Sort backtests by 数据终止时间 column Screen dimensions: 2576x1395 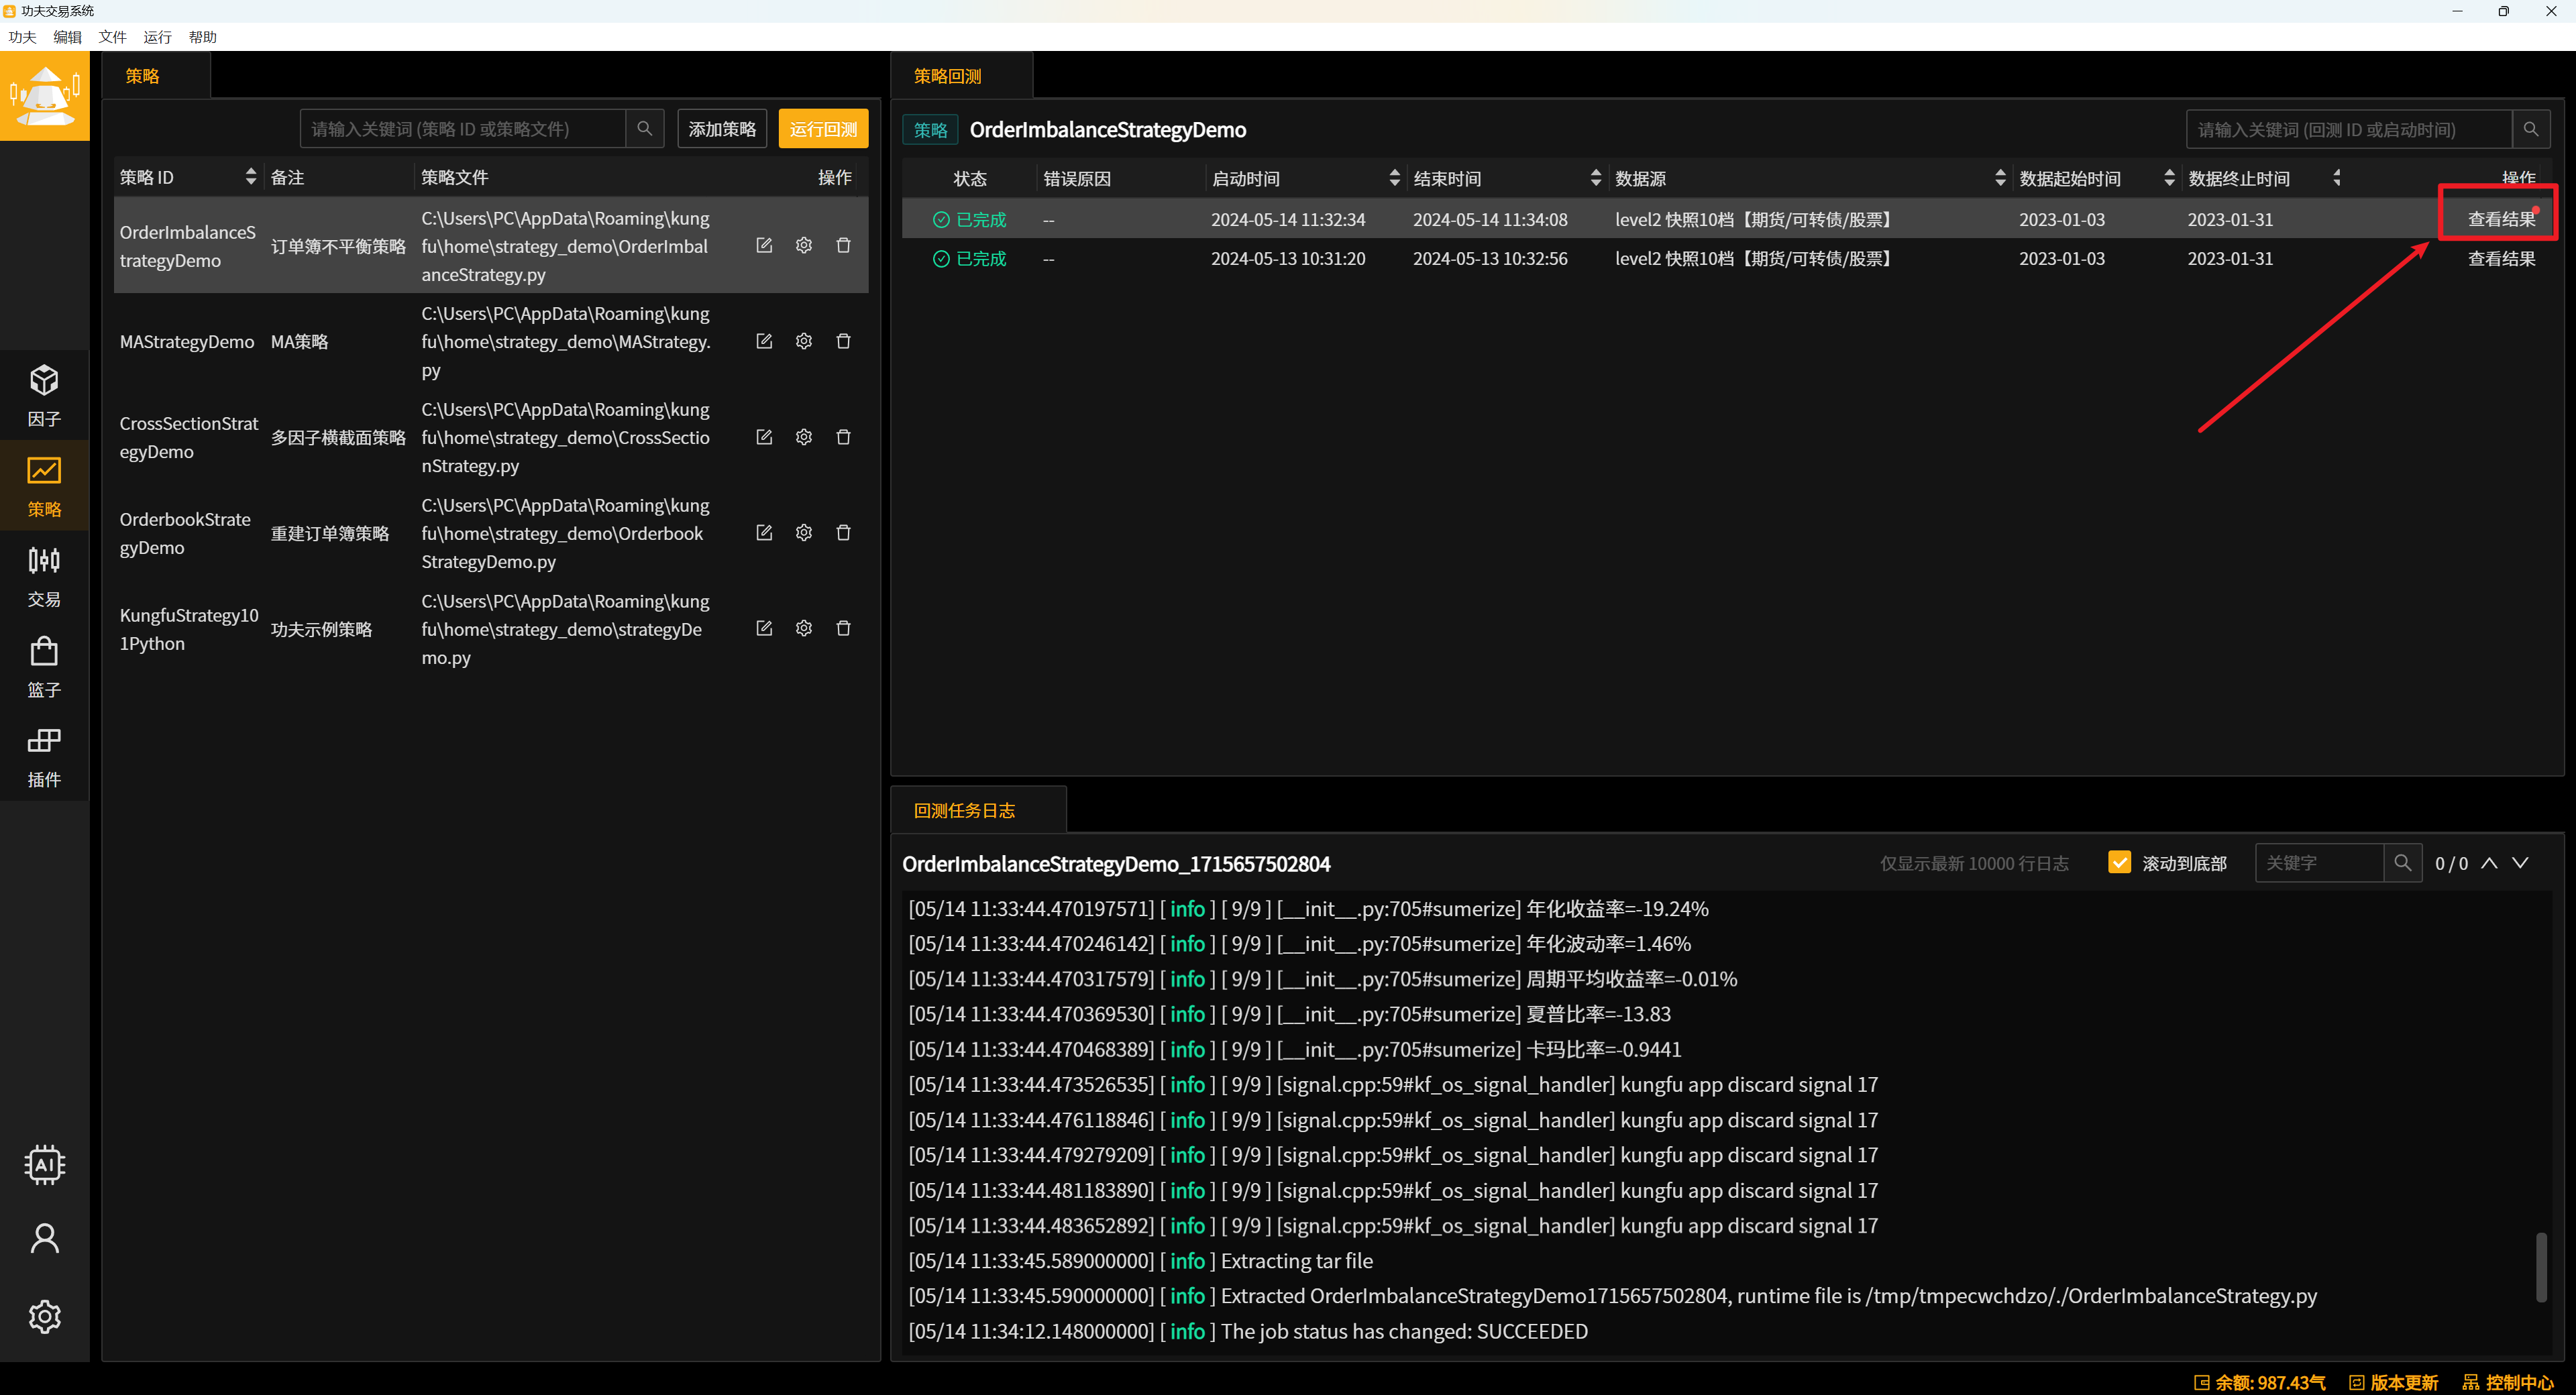click(2337, 178)
